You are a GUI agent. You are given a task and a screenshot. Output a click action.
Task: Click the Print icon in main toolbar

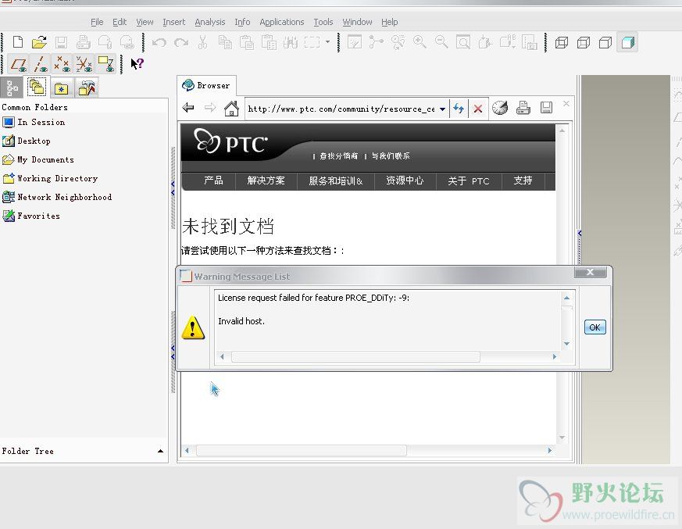83,42
